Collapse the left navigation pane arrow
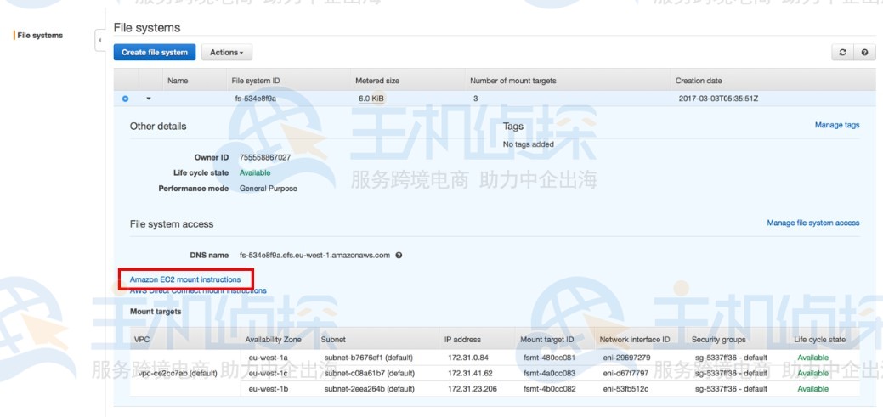Screen dimensions: 883x417 pos(99,40)
